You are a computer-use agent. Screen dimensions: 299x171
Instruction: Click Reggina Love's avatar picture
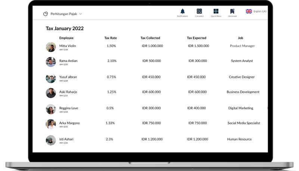[51, 109]
